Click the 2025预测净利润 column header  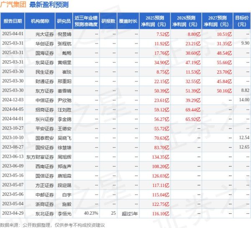click(x=155, y=21)
